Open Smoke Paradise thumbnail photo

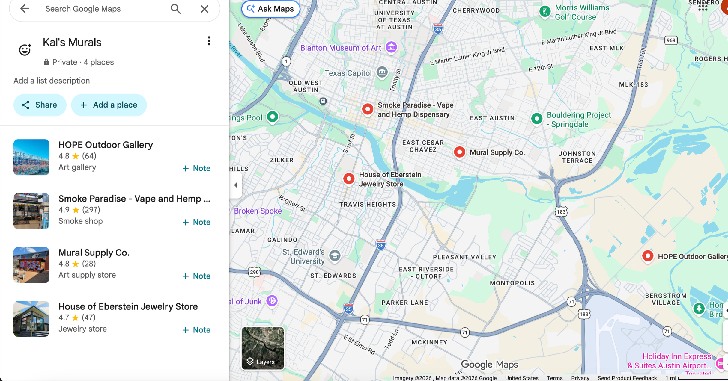pyautogui.click(x=31, y=211)
